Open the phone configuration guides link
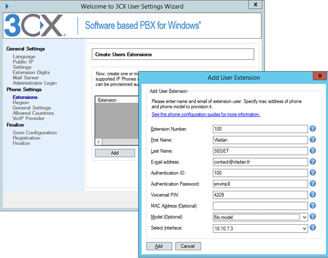 point(206,114)
